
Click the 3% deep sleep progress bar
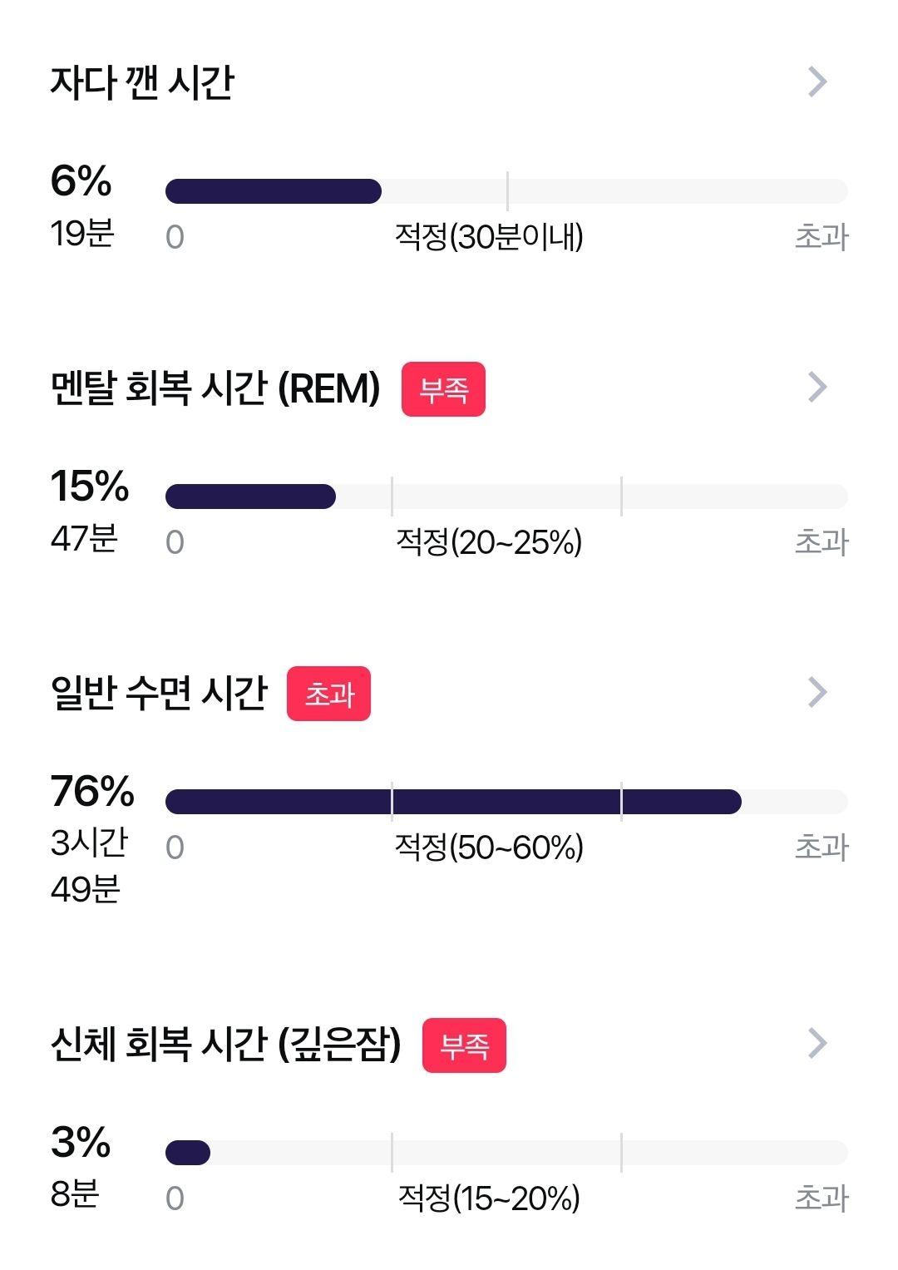coord(506,1153)
